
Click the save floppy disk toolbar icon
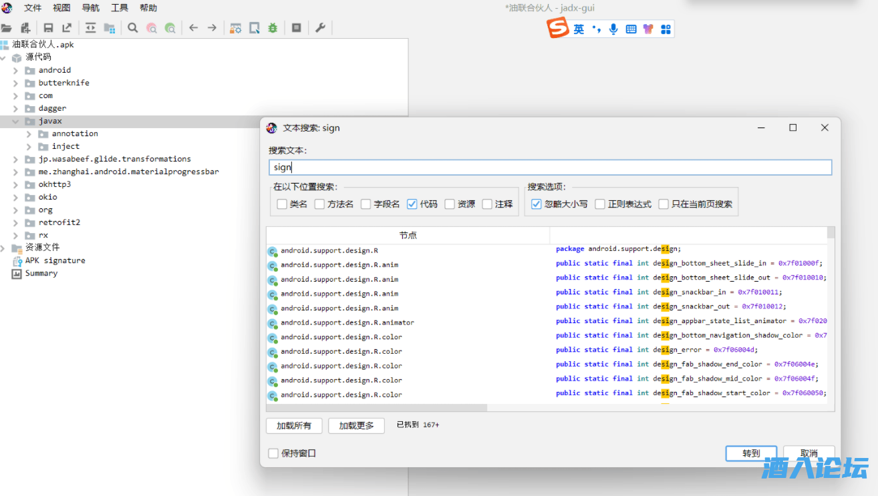click(48, 28)
